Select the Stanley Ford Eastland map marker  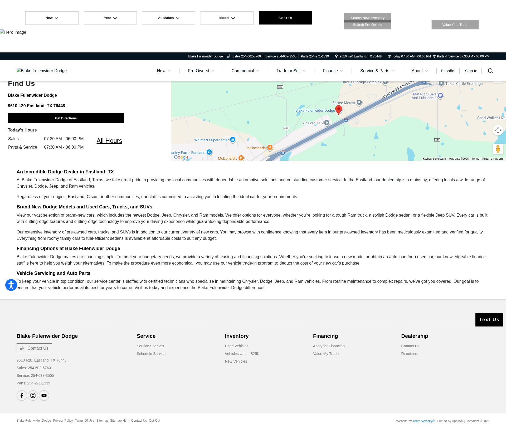point(209,152)
